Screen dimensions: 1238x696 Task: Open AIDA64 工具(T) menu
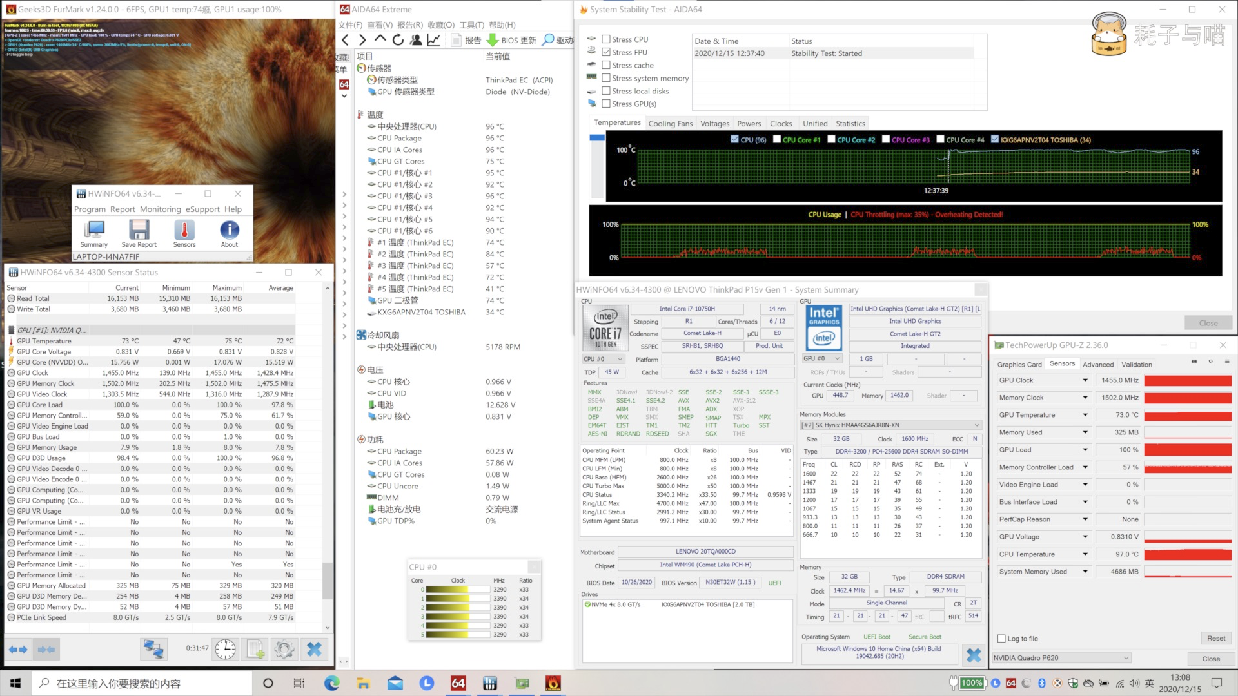coord(471,25)
